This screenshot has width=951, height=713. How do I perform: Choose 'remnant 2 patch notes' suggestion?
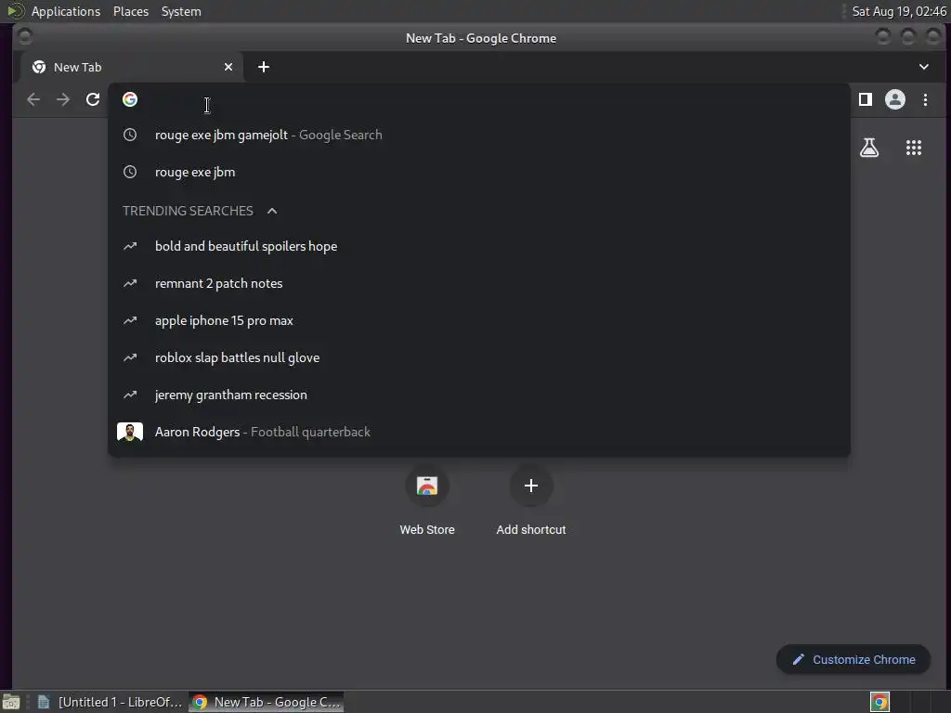(479, 283)
